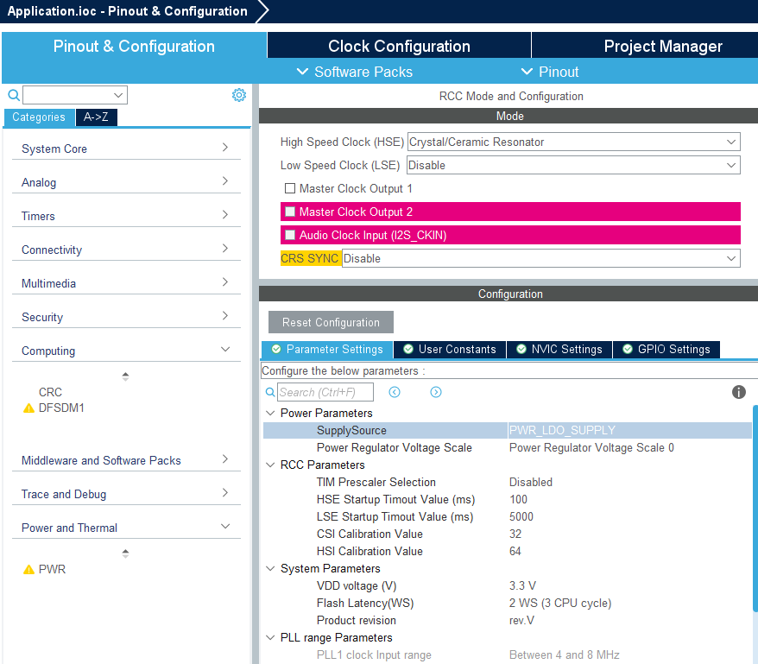
Task: Click the previous search result arrow icon
Action: 395,392
